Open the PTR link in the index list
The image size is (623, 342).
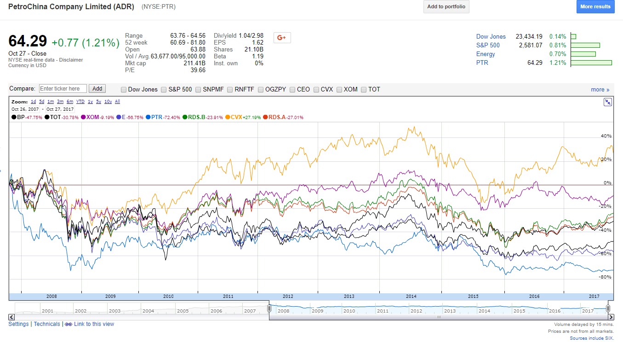point(482,63)
